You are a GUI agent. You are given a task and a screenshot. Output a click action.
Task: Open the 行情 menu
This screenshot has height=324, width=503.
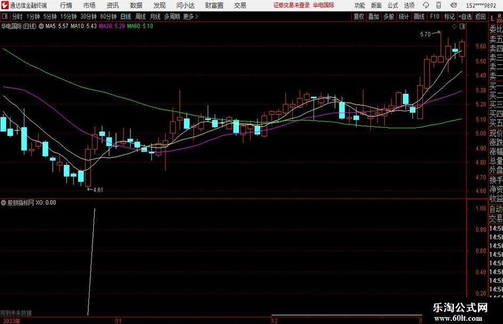point(66,5)
